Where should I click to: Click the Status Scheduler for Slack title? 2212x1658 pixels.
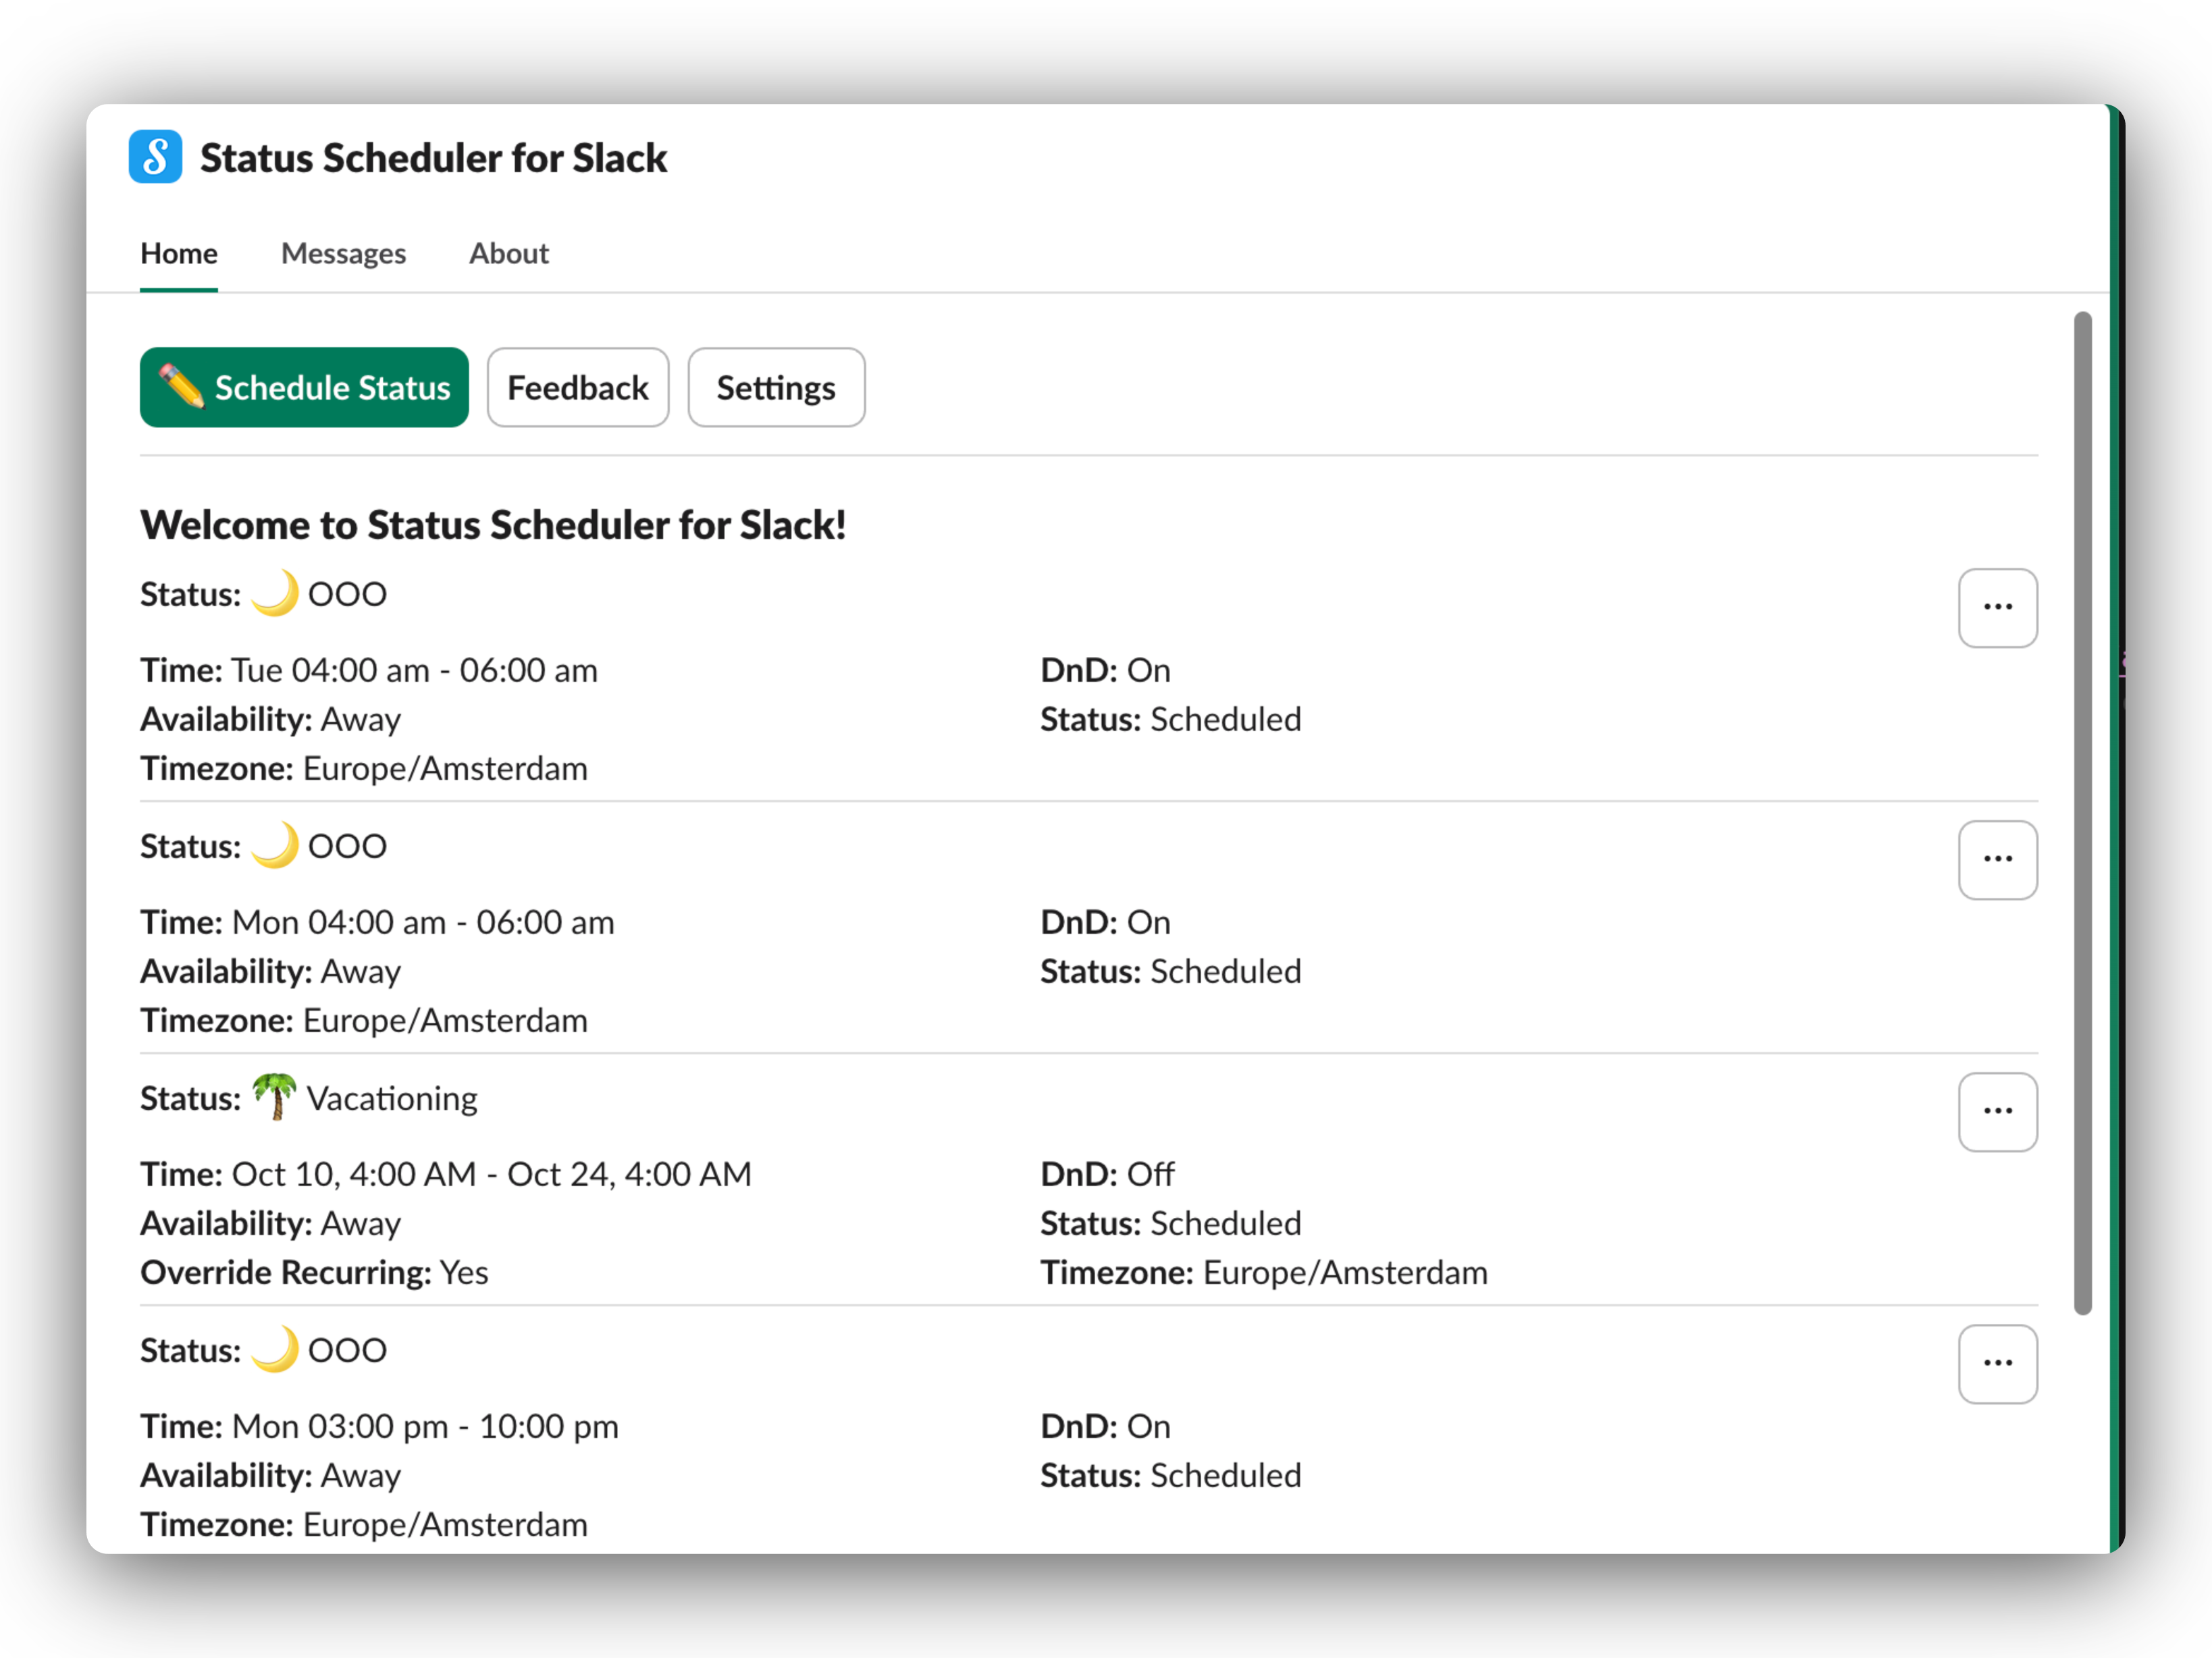click(x=433, y=158)
